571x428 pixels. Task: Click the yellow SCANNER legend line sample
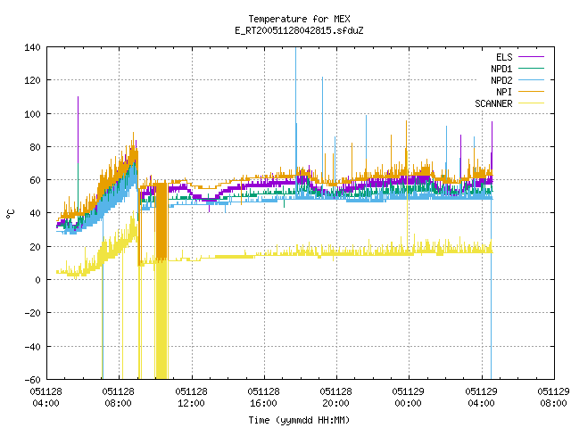tap(531, 103)
